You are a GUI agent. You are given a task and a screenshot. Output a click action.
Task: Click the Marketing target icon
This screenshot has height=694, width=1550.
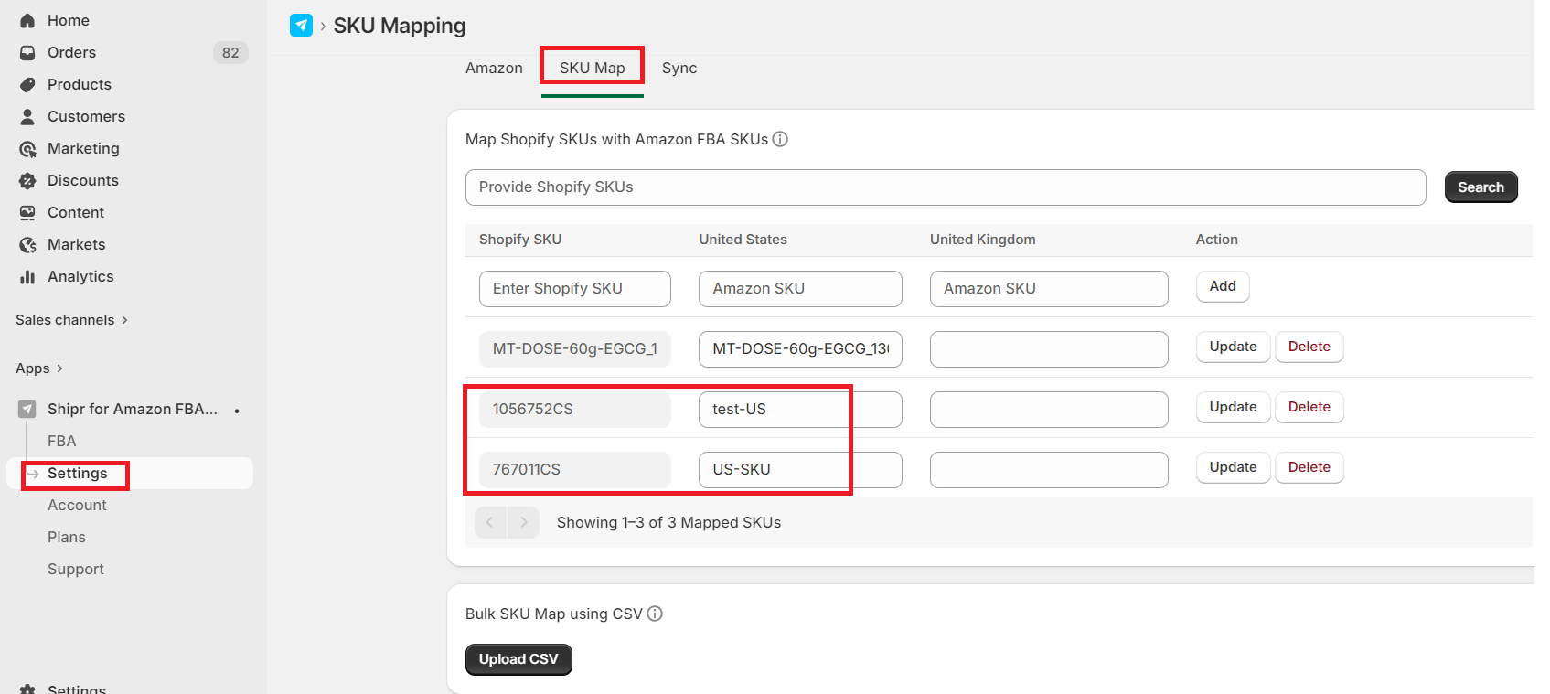point(27,149)
